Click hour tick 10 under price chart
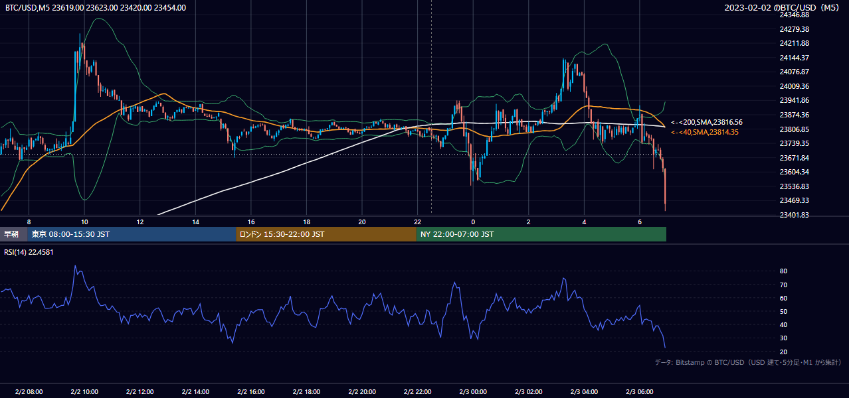The image size is (849, 398). click(x=84, y=222)
